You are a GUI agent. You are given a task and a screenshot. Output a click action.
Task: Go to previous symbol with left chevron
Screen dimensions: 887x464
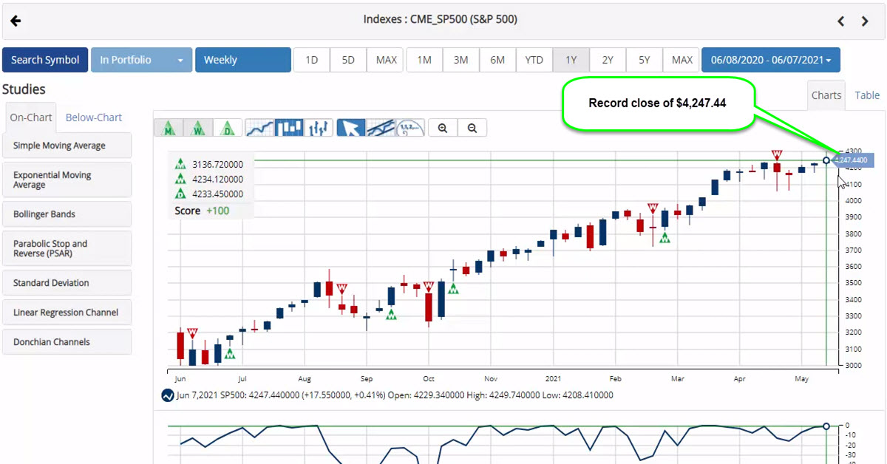840,21
